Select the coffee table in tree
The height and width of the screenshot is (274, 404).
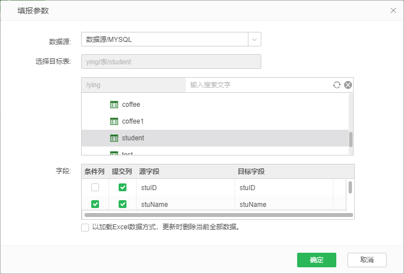[x=131, y=105]
